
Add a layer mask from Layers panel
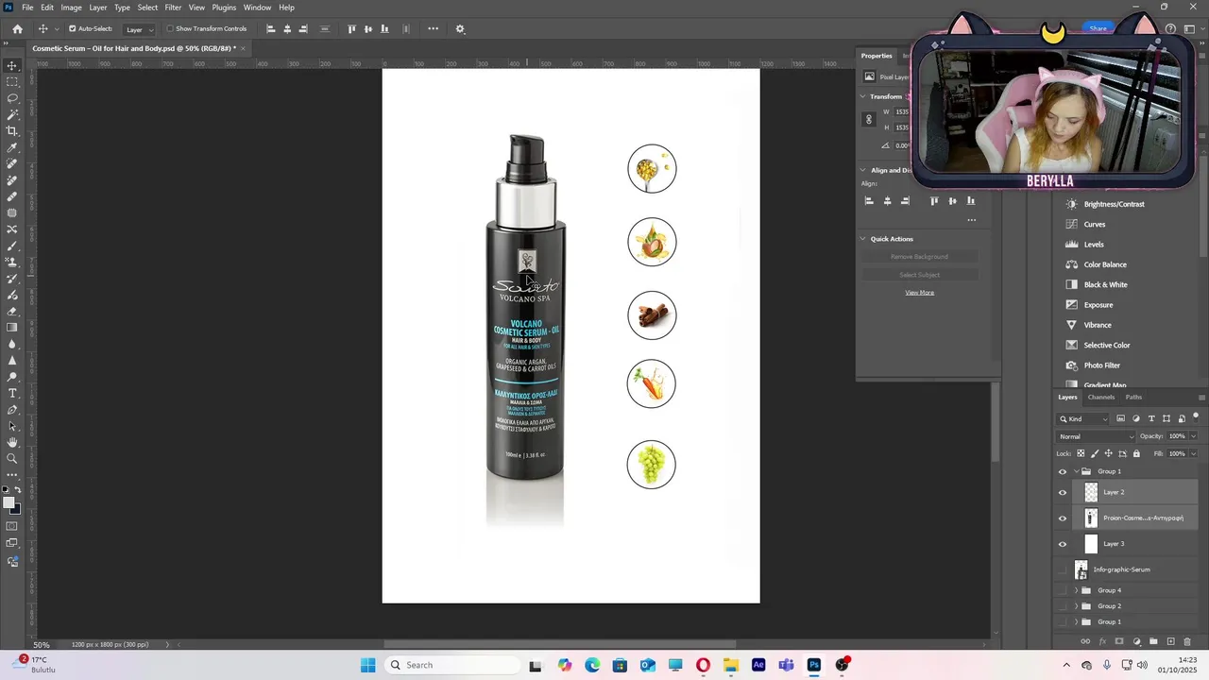1119,641
